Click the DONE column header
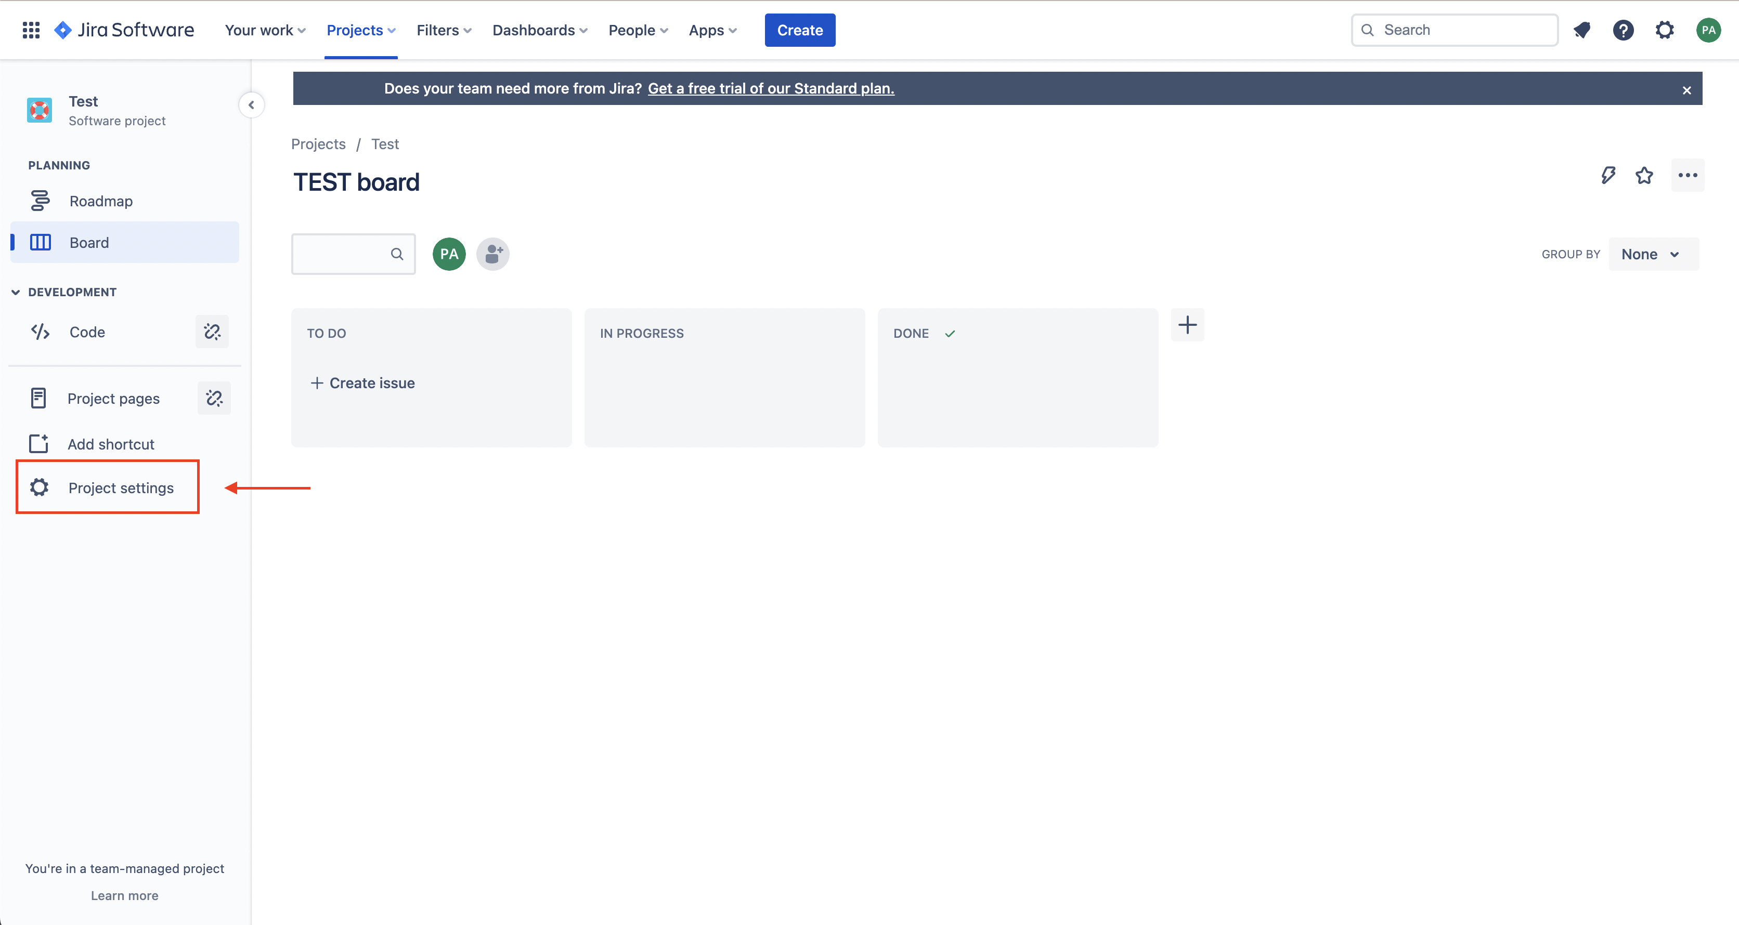This screenshot has width=1739, height=925. 911,333
